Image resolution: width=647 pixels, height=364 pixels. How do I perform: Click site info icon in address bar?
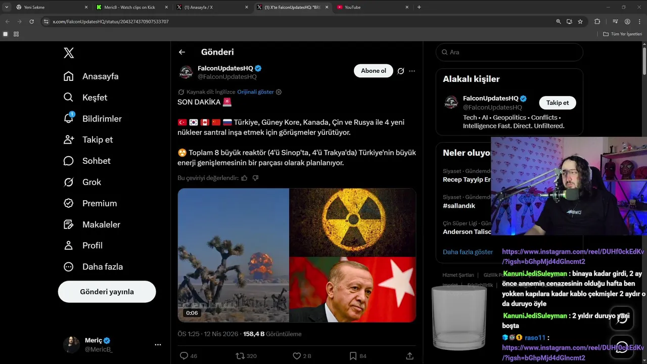46,22
